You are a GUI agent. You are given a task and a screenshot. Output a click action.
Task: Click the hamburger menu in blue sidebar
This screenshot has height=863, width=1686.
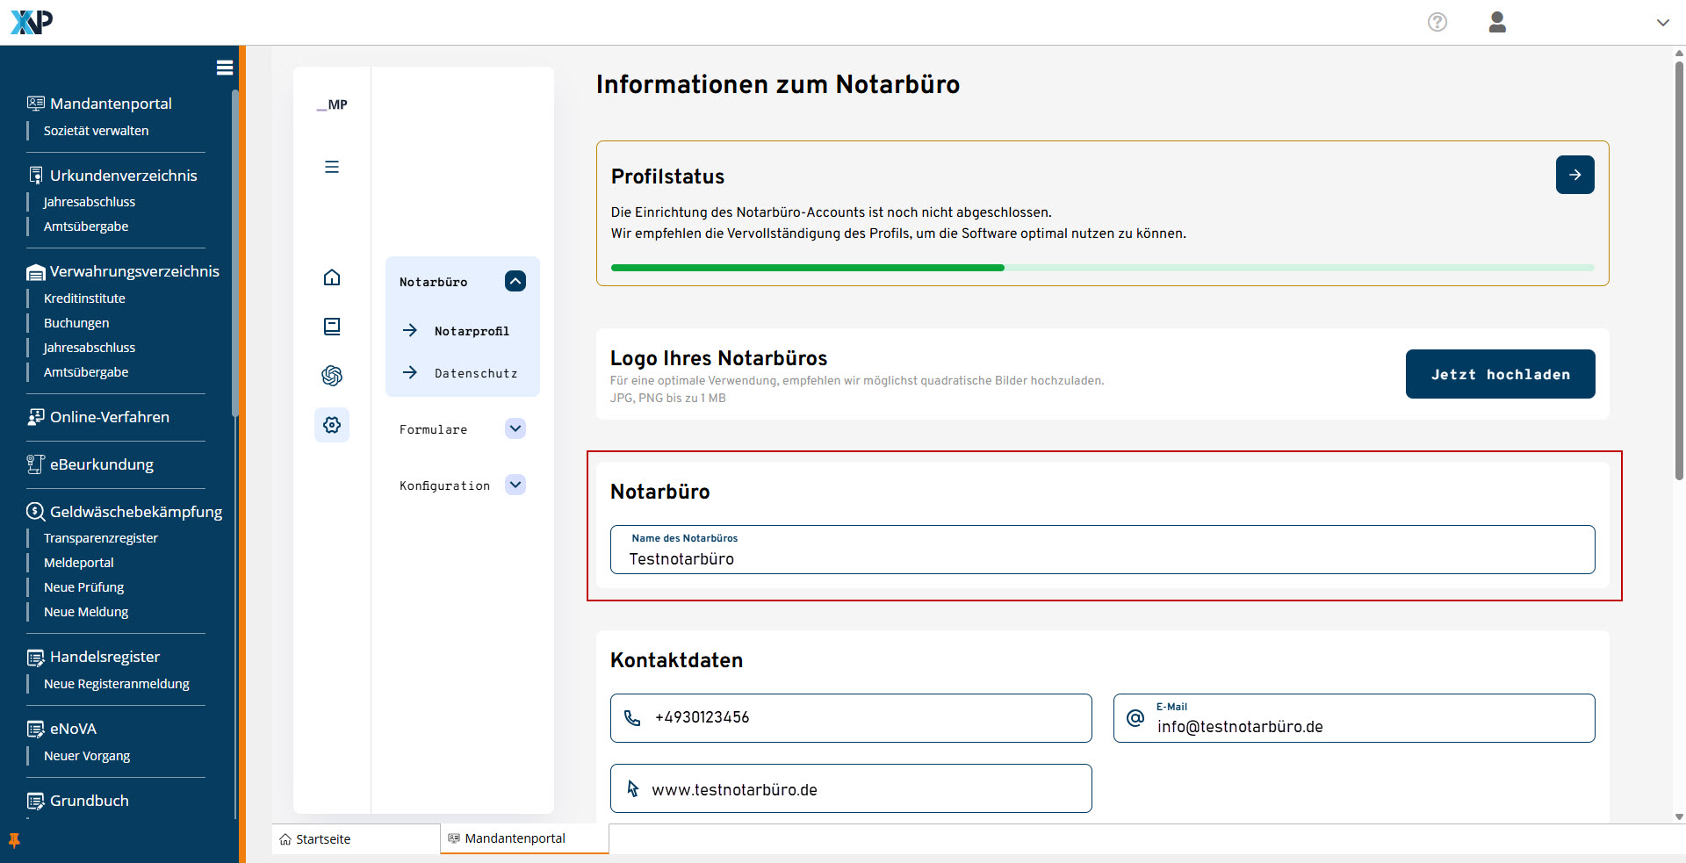point(224,68)
